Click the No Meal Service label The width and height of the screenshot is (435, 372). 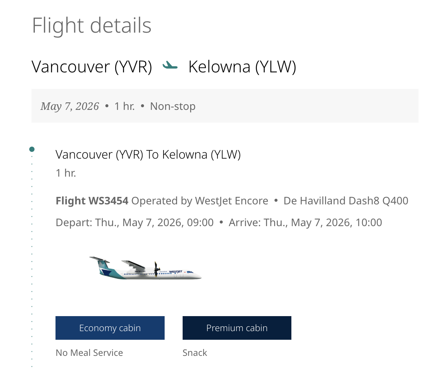click(89, 353)
